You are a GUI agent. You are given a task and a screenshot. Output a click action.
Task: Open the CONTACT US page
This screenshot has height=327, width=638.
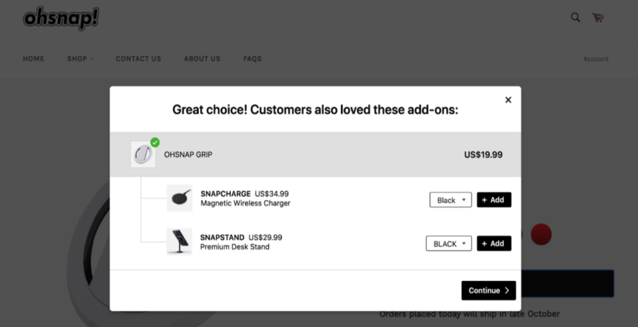pyautogui.click(x=138, y=59)
